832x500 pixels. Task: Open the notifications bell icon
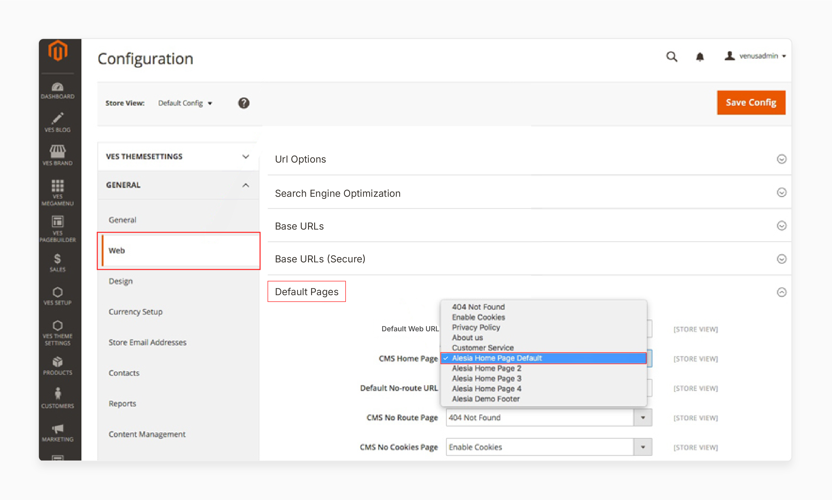tap(700, 57)
